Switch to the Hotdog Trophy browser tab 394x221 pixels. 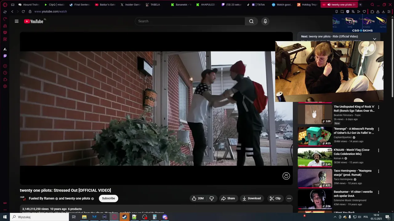308,5
